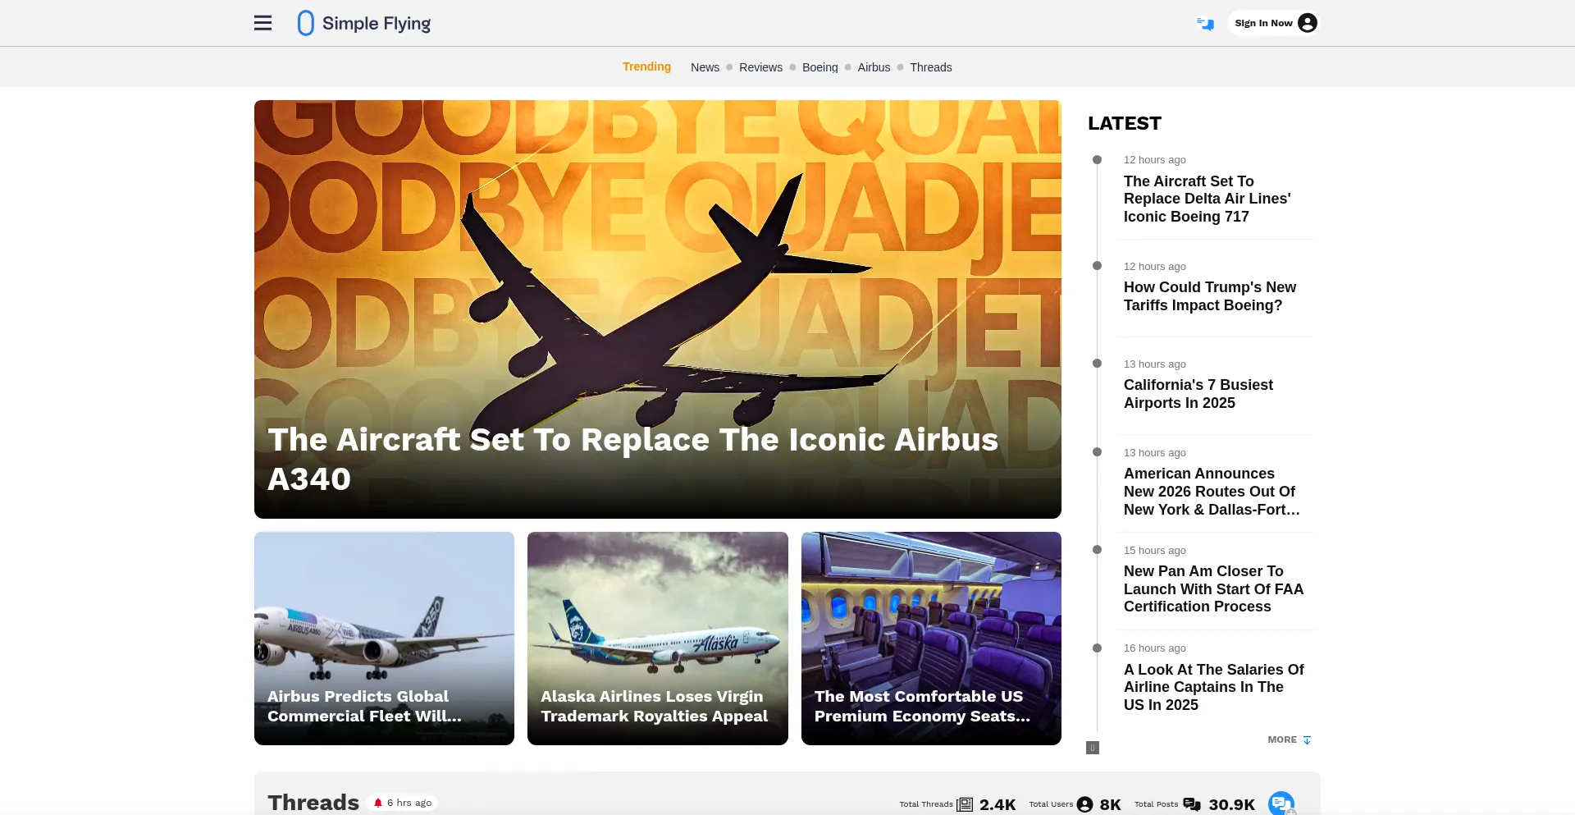The height and width of the screenshot is (815, 1575).
Task: Open the New Pan Am FAA certification story
Action: click(1213, 588)
